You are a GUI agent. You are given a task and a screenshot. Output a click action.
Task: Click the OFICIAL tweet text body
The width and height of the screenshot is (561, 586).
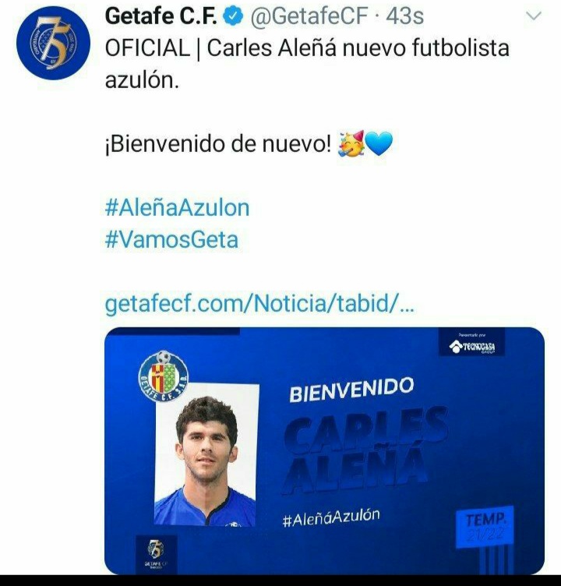pos(307,64)
